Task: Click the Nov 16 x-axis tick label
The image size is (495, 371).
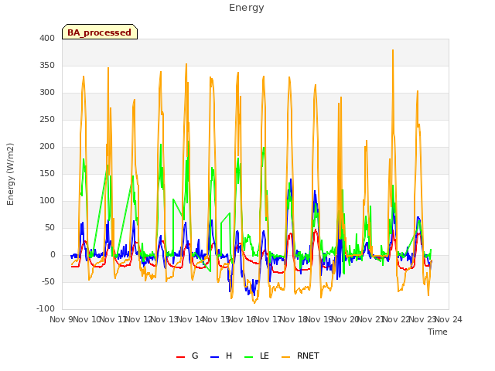Action: (242, 319)
